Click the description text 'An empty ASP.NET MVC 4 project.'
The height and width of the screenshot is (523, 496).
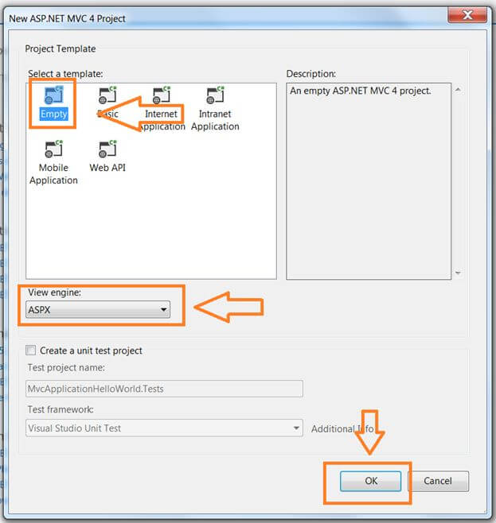pyautogui.click(x=361, y=91)
